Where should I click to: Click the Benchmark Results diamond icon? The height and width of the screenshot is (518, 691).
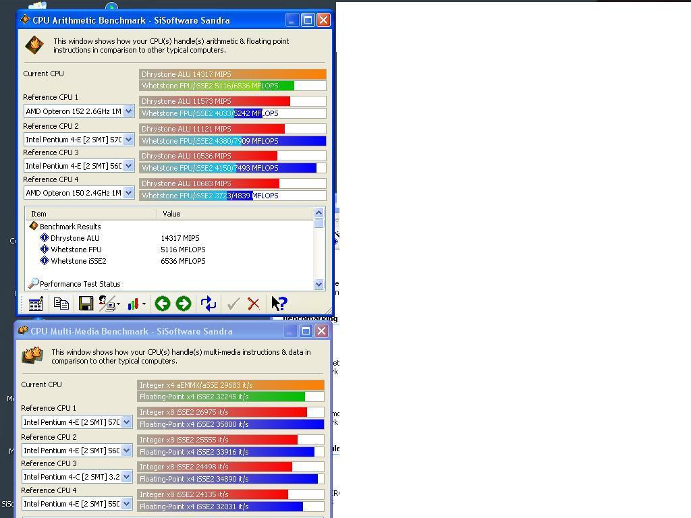coord(34,226)
